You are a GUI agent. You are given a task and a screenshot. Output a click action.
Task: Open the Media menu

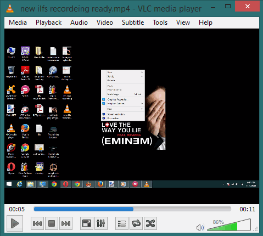(18, 23)
